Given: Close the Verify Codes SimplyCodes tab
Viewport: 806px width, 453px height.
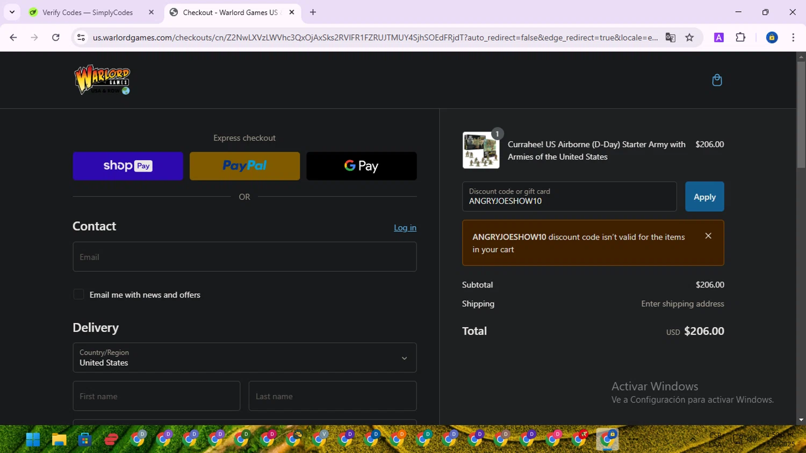Looking at the screenshot, I should (151, 12).
